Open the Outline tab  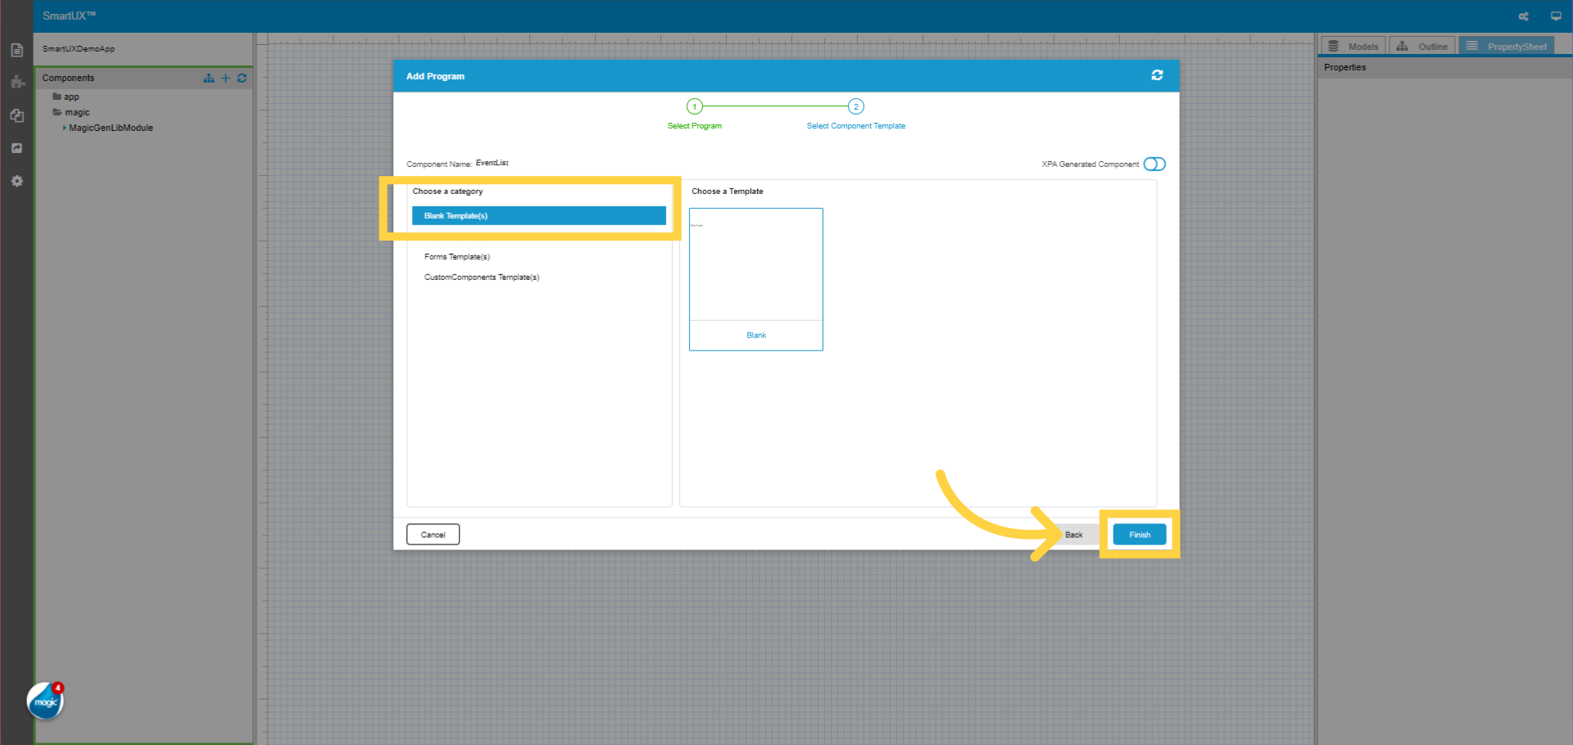pyautogui.click(x=1422, y=46)
